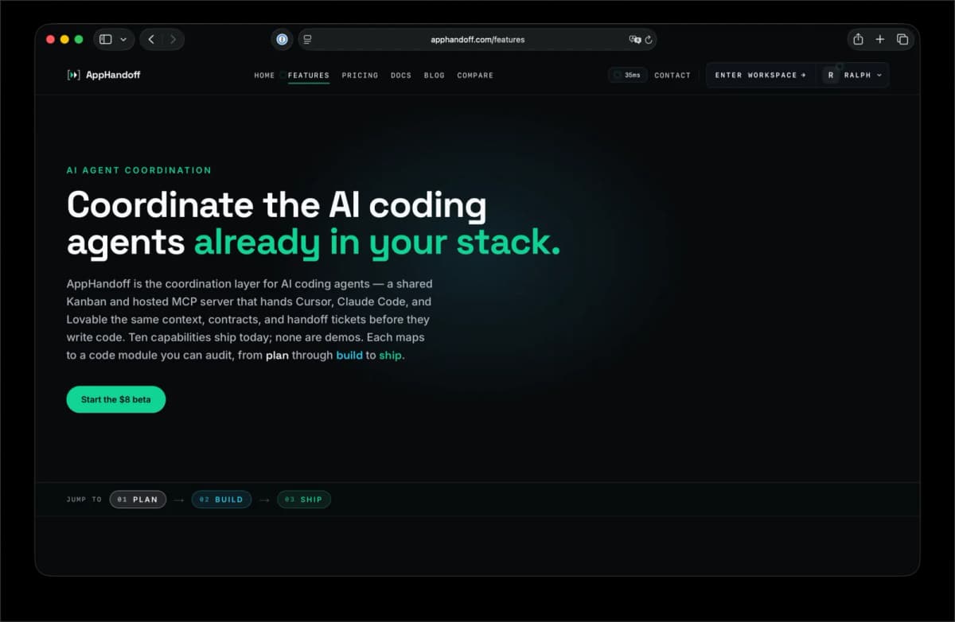Click the bold word plan in paragraph
This screenshot has height=622, width=955.
(277, 356)
